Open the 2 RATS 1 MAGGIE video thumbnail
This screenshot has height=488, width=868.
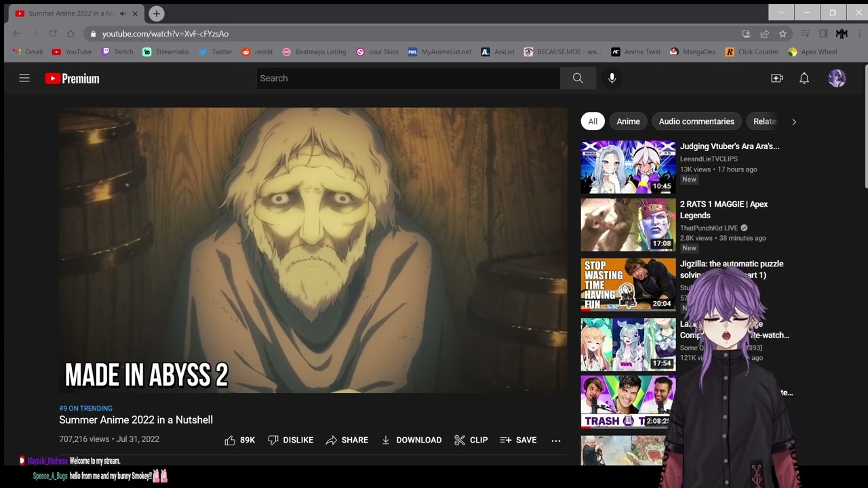click(628, 225)
